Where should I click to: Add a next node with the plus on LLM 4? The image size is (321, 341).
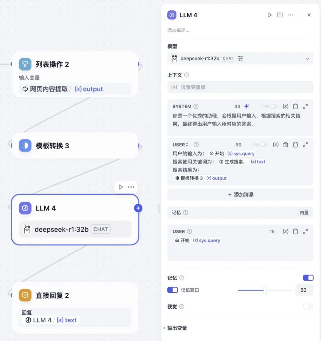click(x=138, y=208)
